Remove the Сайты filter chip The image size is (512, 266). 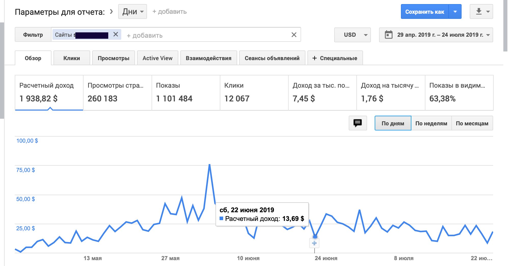116,34
